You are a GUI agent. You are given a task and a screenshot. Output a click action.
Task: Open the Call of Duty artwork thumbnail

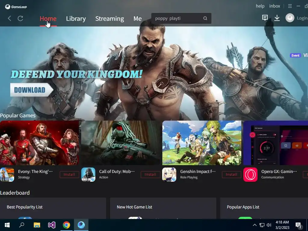(121, 143)
